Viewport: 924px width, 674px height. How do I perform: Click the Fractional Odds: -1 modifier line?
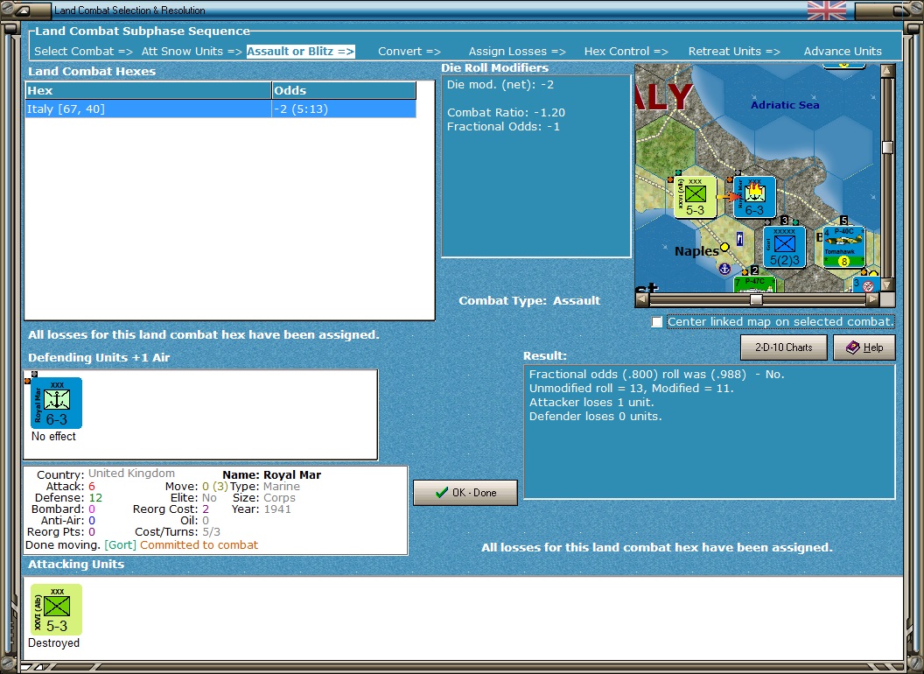coord(503,126)
